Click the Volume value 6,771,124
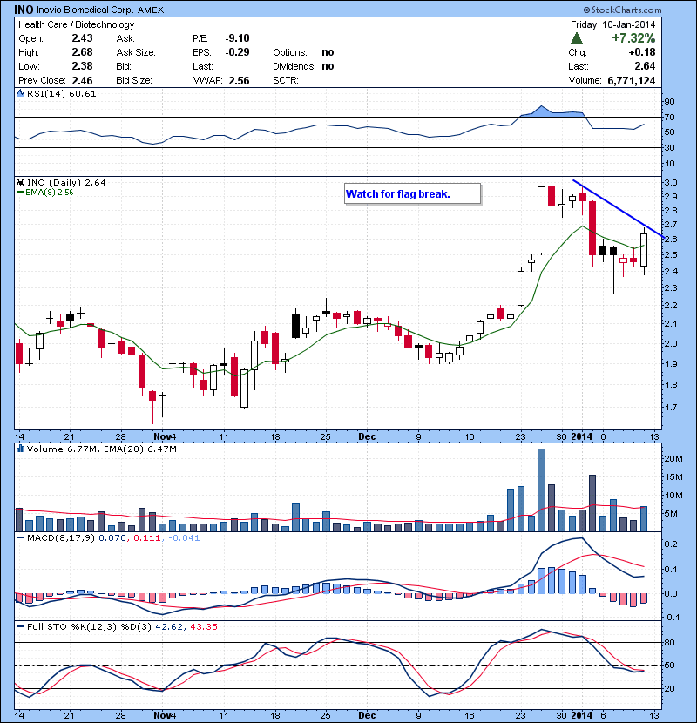 pos(631,81)
